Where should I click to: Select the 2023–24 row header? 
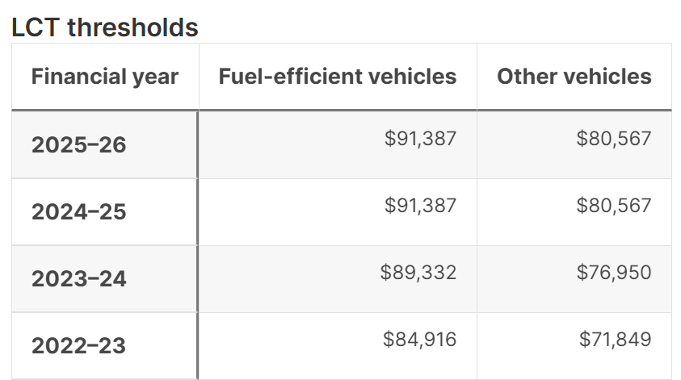(x=79, y=279)
